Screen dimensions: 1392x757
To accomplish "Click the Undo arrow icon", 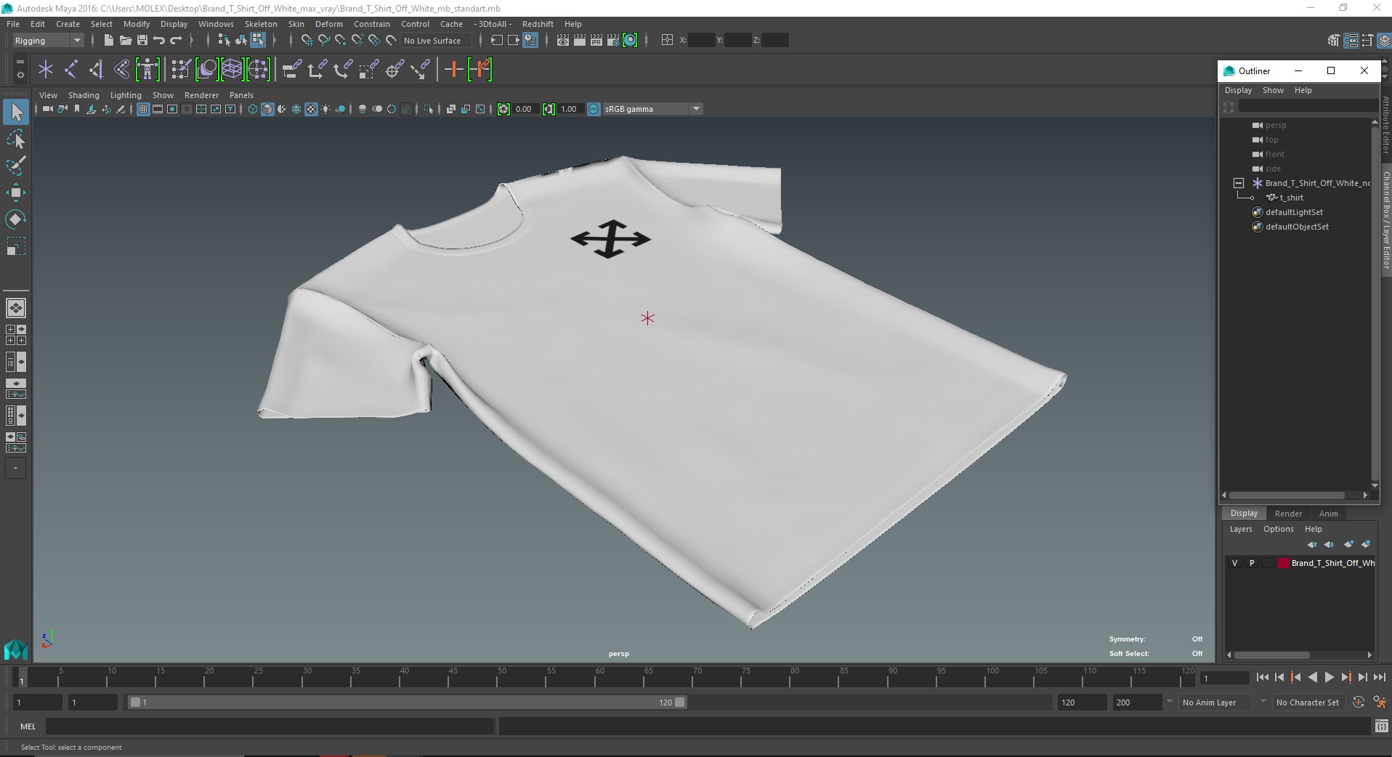I will coord(159,41).
